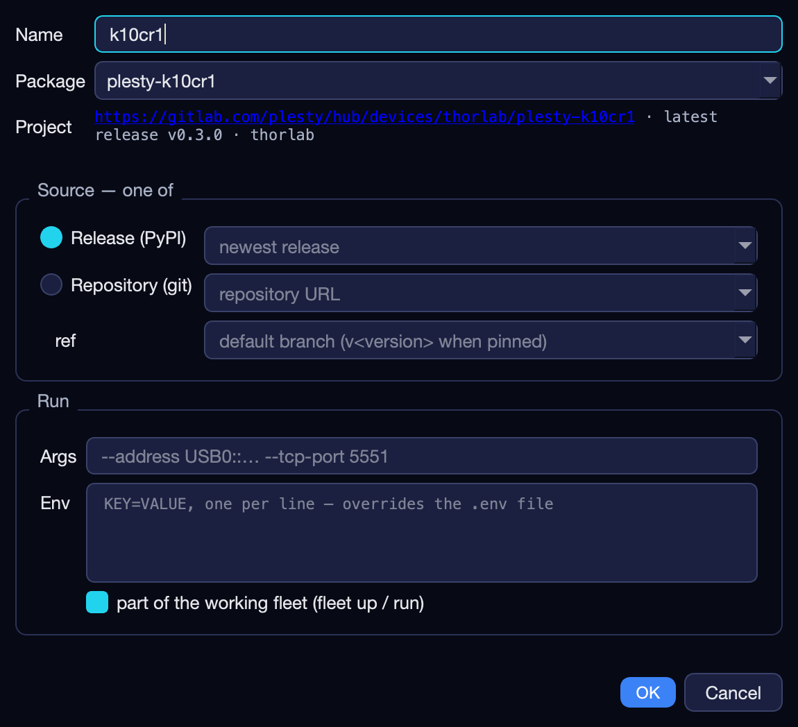
Task: Expand the ref default branch dropdown arrow
Action: [x=745, y=340]
